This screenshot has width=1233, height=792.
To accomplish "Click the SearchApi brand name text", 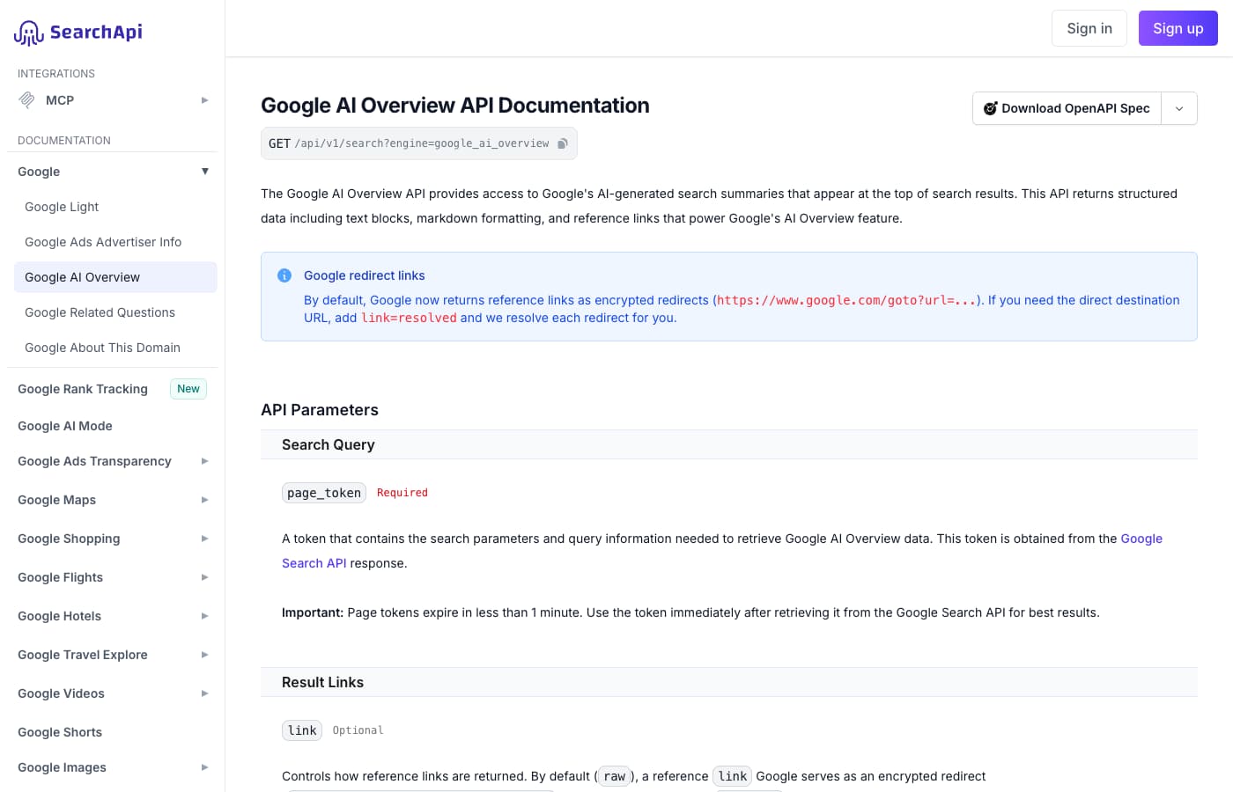I will click(96, 33).
